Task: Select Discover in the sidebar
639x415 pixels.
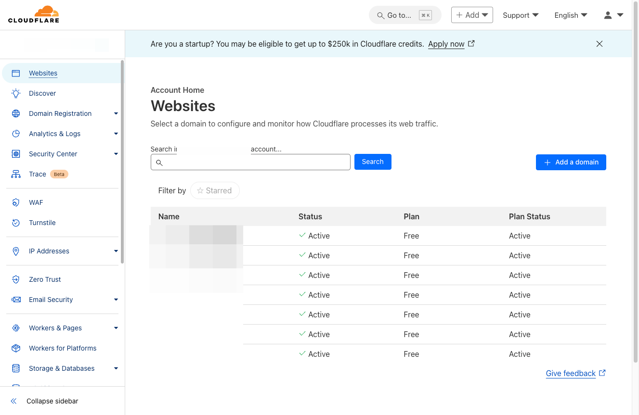Action: 42,93
